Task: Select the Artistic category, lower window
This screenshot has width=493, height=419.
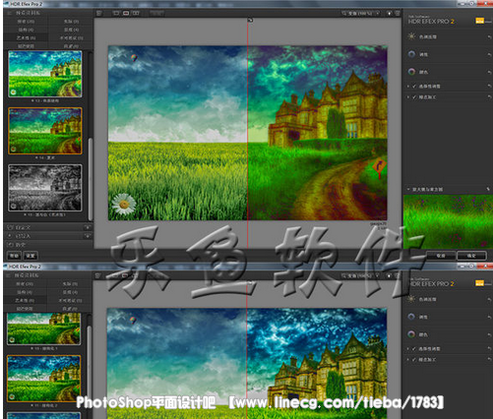Action: point(26,300)
